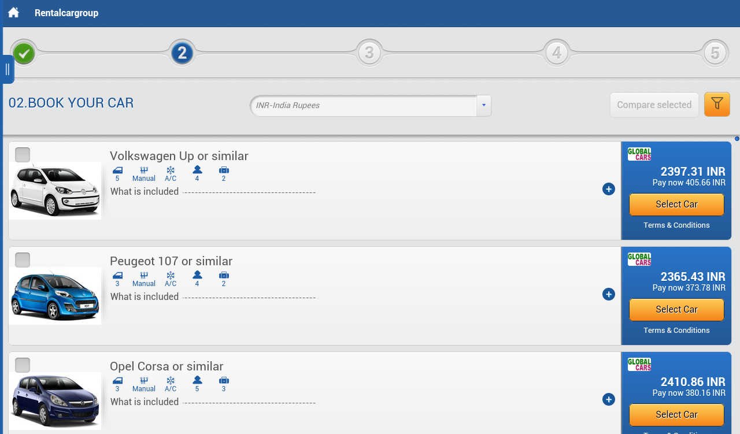Viewport: 740px width, 434px height.
Task: Click the currency dropdown arrow
Action: (x=484, y=106)
